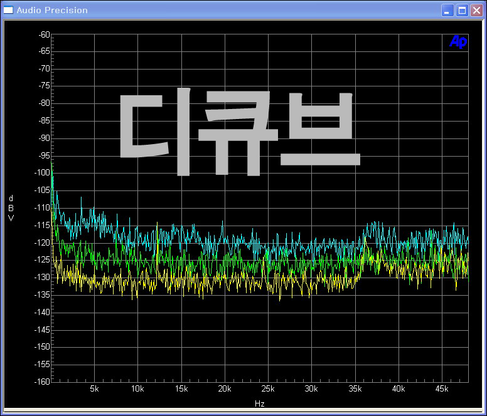This screenshot has width=487, height=416.
Task: Click the 20k frequency tick label
Action: [224, 389]
